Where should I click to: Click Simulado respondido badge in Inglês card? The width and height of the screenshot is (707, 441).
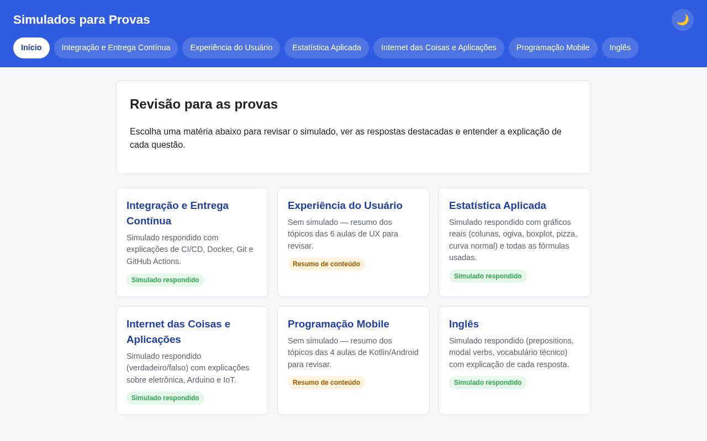tap(488, 383)
